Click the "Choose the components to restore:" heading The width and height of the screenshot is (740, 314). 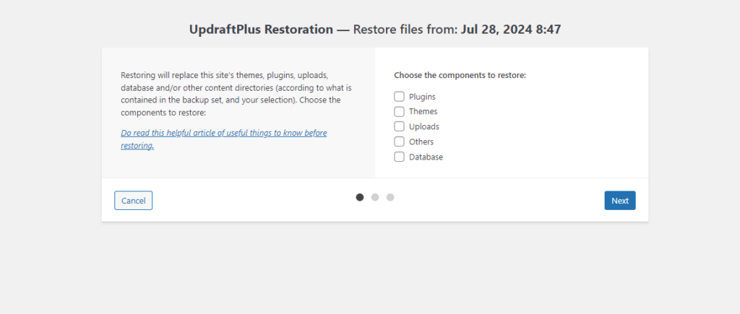click(460, 75)
